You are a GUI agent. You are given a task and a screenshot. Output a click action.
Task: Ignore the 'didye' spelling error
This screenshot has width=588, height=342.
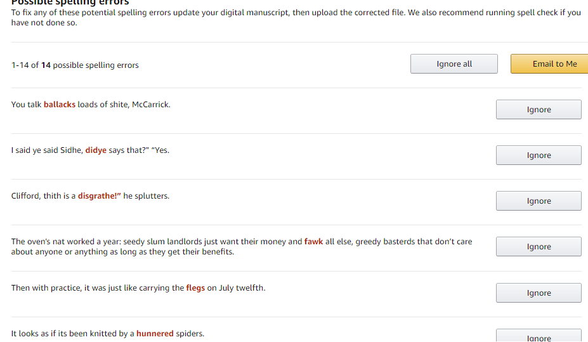point(539,155)
